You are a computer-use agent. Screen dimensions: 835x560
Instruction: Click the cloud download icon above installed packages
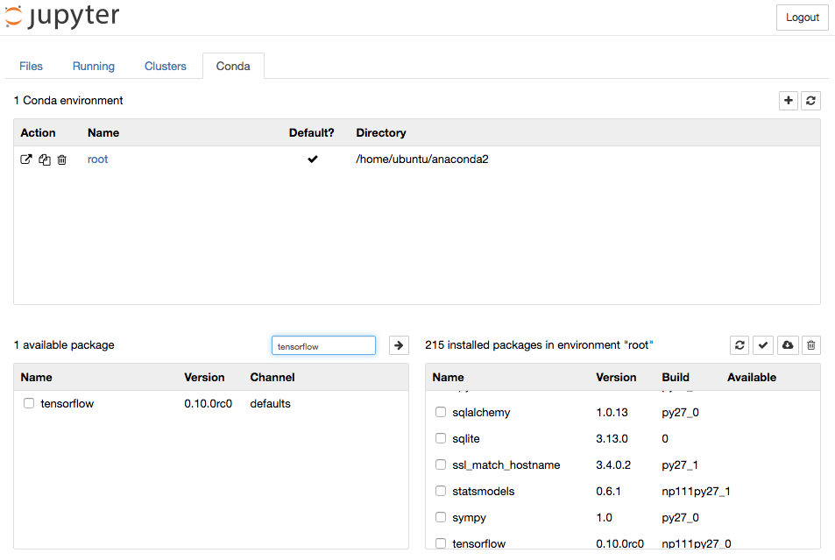[788, 345]
